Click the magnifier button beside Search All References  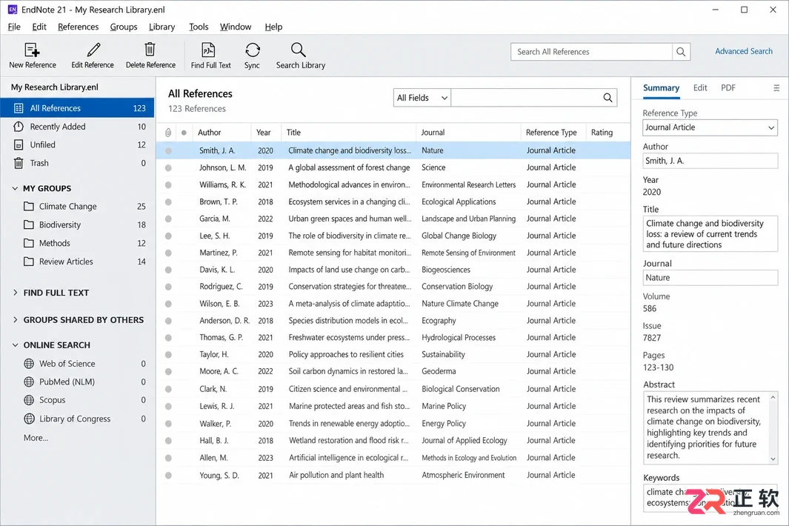click(x=681, y=52)
